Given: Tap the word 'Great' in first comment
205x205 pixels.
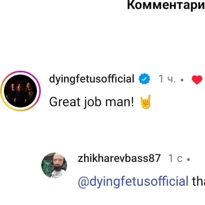Looking at the screenshot, I should 65,102.
